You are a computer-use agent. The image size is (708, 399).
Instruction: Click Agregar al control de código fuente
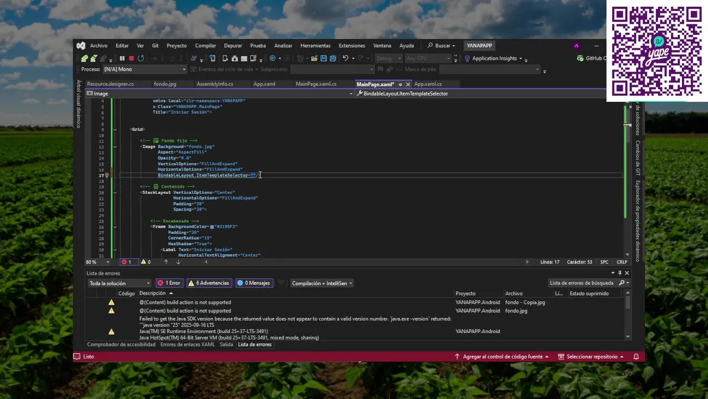click(501, 357)
